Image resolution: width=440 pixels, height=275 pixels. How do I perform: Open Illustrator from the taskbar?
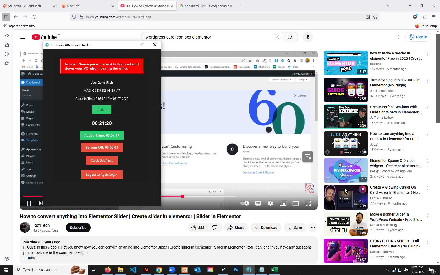coord(146,270)
